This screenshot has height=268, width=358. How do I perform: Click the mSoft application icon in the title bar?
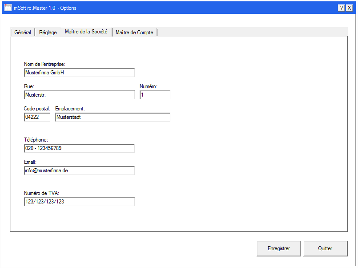(x=7, y=8)
